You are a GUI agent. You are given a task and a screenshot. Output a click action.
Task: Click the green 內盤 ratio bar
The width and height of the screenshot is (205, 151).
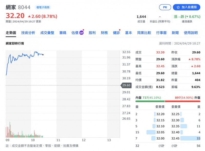(150, 101)
